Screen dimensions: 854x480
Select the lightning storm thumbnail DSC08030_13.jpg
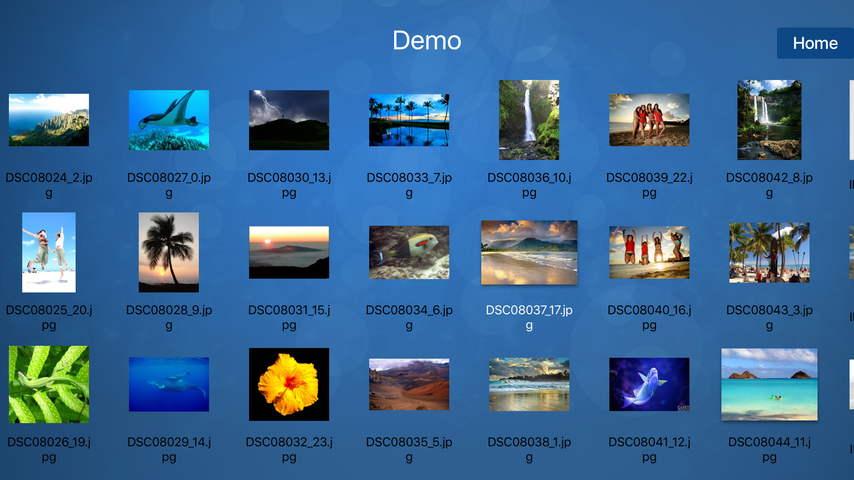pyautogui.click(x=289, y=120)
